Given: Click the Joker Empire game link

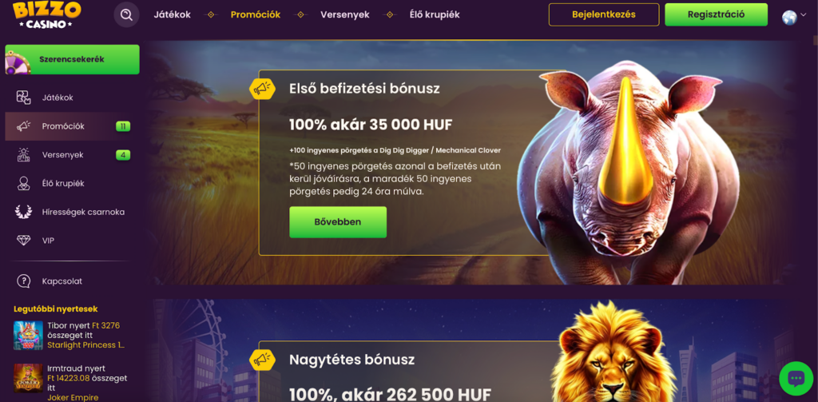Looking at the screenshot, I should tap(73, 397).
